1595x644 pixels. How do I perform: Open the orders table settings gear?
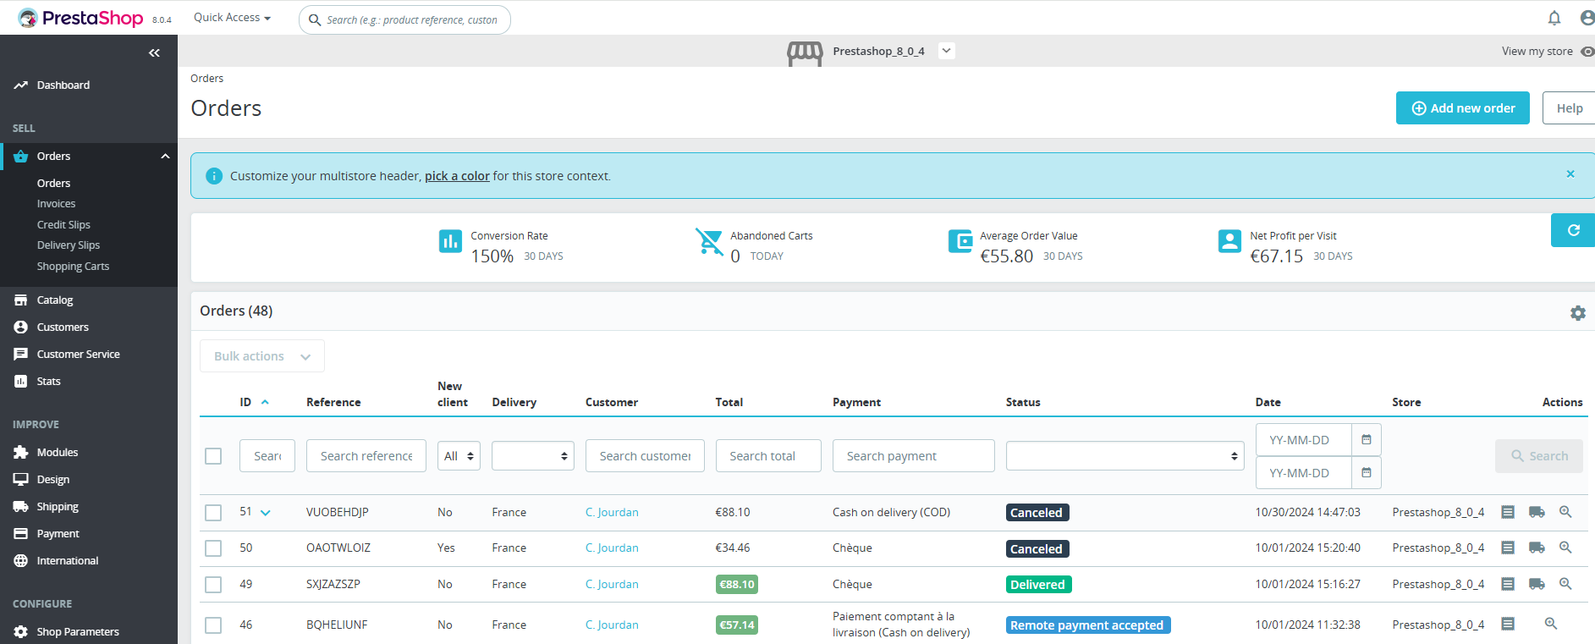pos(1577,313)
